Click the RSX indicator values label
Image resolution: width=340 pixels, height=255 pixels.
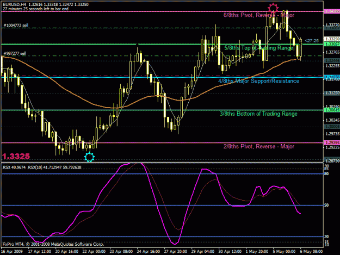point(42,167)
